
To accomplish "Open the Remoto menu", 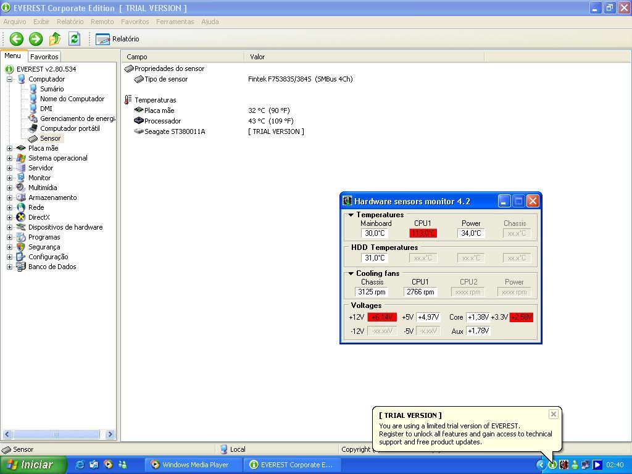I will pos(102,22).
